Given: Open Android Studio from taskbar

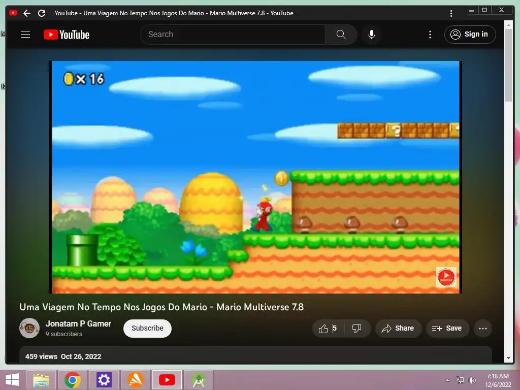Looking at the screenshot, I should pos(199,380).
